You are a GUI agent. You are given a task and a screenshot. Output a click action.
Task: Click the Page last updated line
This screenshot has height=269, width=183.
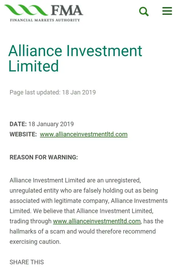tap(52, 92)
